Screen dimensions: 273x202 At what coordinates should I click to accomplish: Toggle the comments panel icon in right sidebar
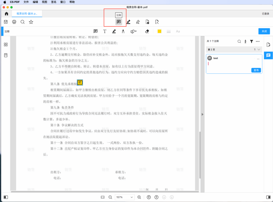(268, 56)
